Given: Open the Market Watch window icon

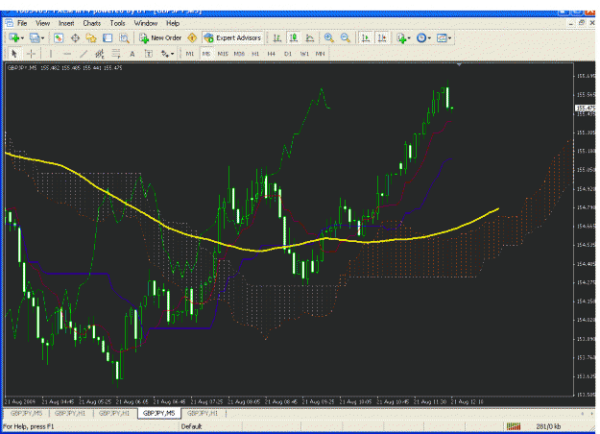Looking at the screenshot, I should coord(59,37).
